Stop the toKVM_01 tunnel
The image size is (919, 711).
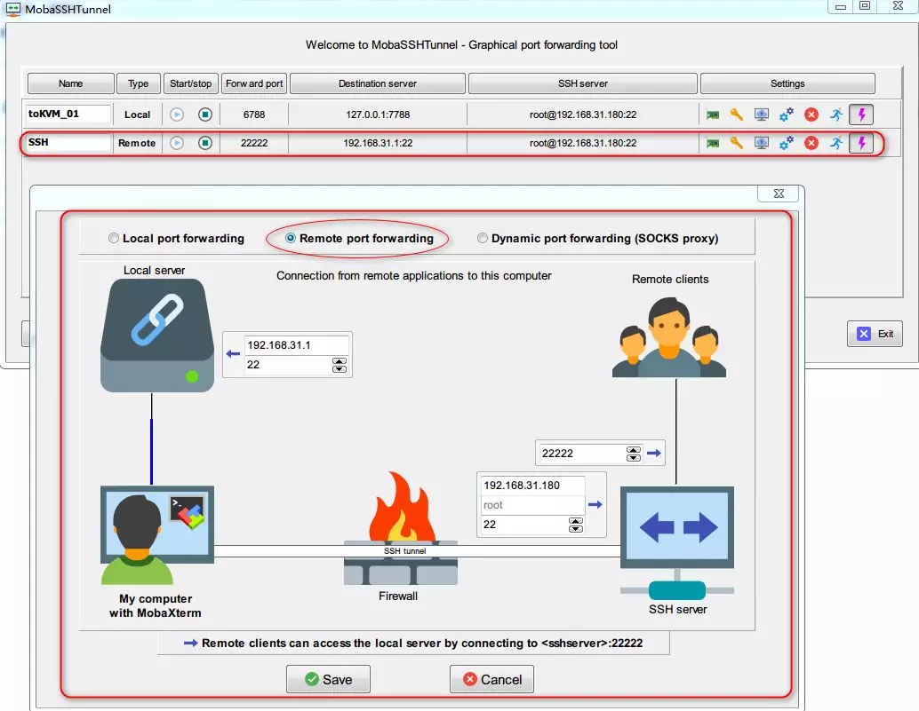click(x=205, y=115)
